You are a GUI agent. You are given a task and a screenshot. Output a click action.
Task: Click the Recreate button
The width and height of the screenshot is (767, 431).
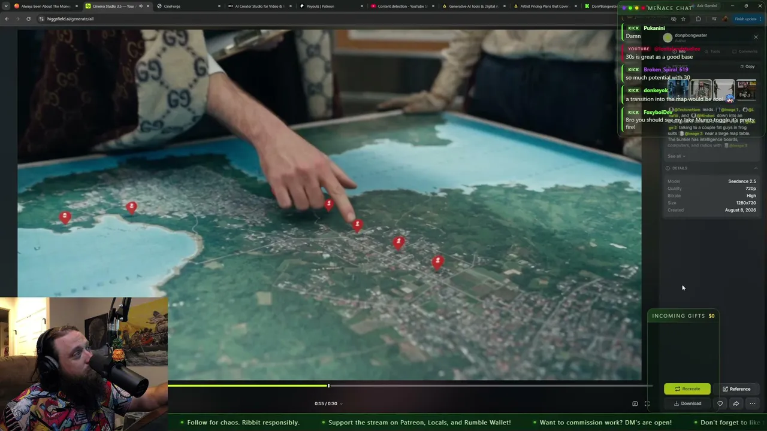point(687,389)
